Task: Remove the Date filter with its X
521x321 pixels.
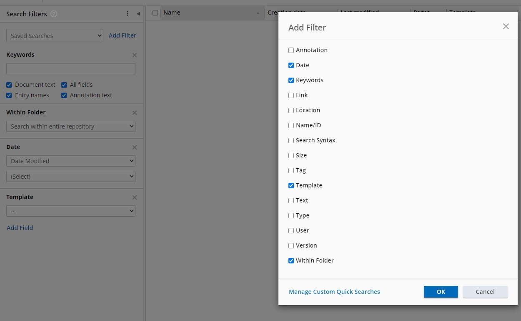Action: 134,147
